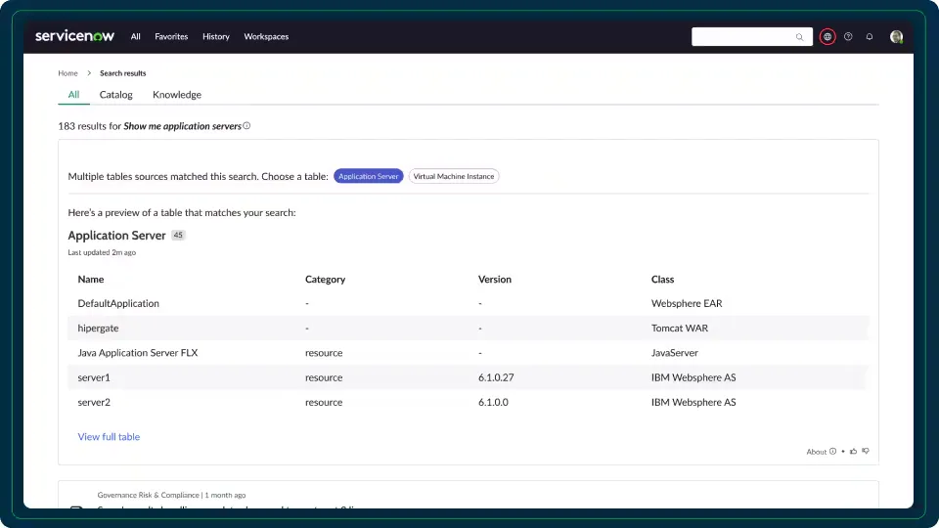Click the globe icon in the header
This screenshot has height=528, width=939.
(x=827, y=37)
